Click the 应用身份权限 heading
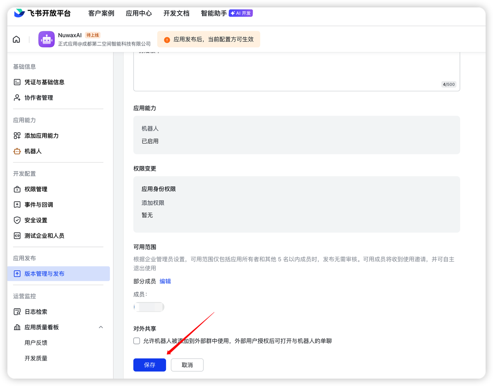The height and width of the screenshot is (386, 493). 159,189
